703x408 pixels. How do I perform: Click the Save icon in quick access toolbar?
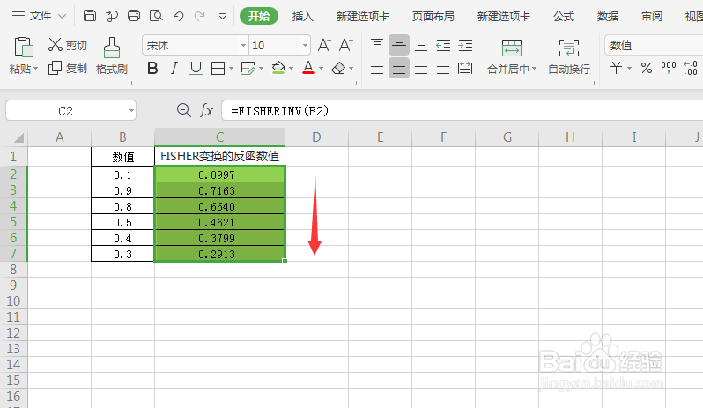click(90, 16)
